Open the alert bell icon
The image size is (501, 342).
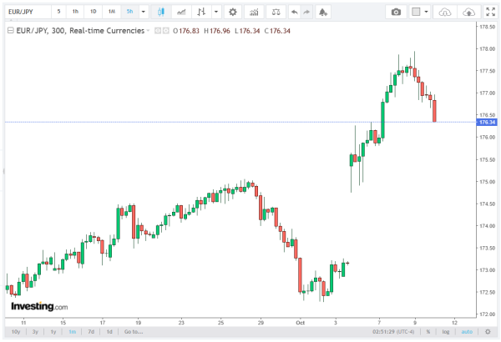[x=324, y=12]
